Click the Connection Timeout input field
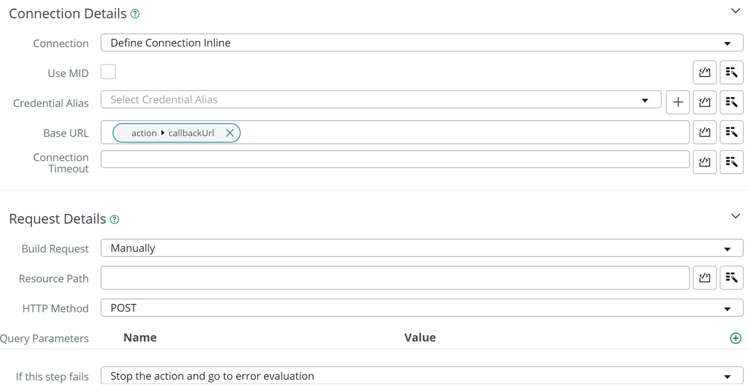Viewport: 748px width, 392px height. pos(395,159)
